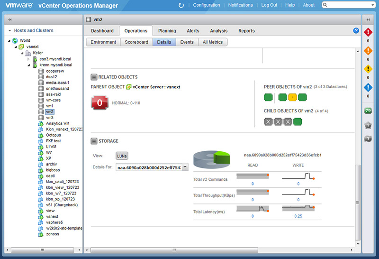
Task: Switch to the Alerts tab
Action: click(193, 31)
